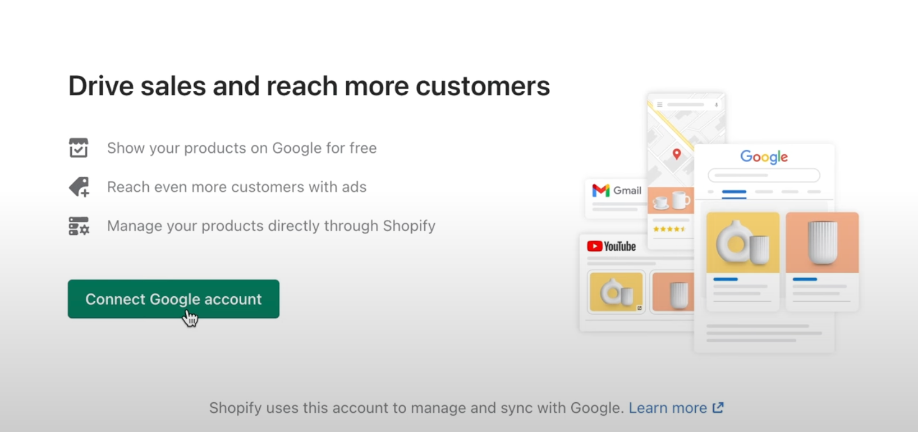
Task: Click the yellow vase thumbnail in YouTube card
Action: [616, 292]
